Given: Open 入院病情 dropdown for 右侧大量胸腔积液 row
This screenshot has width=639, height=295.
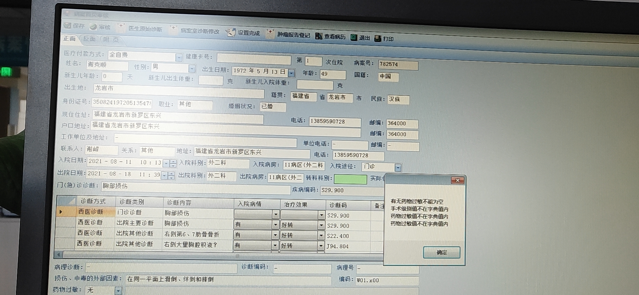Looking at the screenshot, I should pos(275,245).
